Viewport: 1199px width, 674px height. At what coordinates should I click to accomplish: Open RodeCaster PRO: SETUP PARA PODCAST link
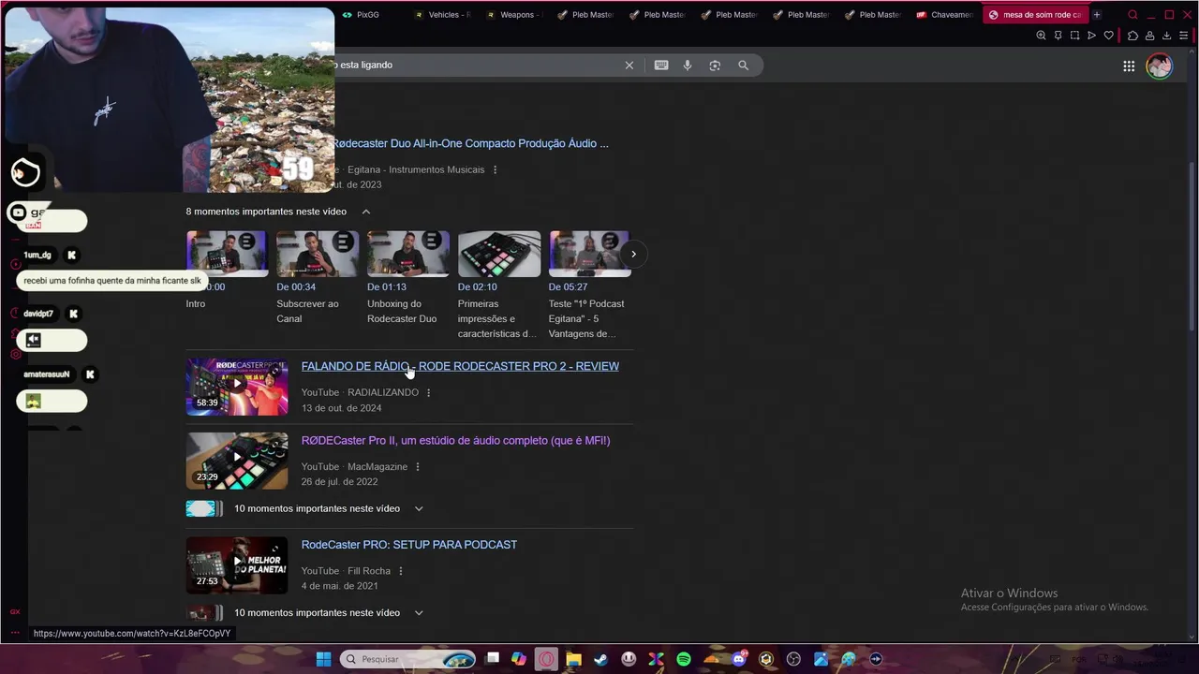coord(409,544)
